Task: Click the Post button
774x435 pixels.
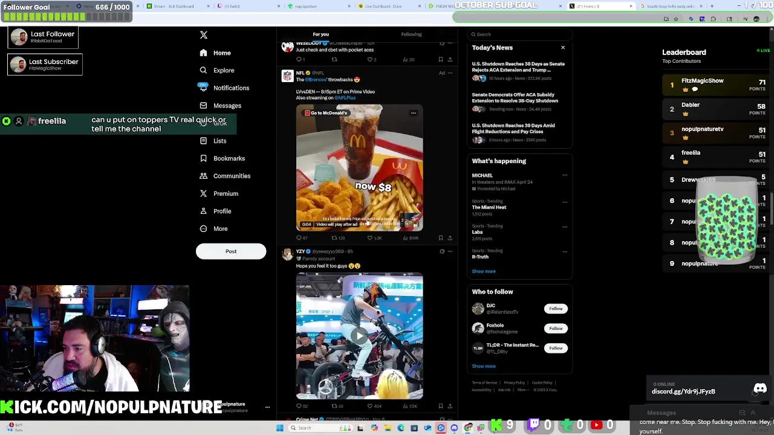Action: [231, 251]
